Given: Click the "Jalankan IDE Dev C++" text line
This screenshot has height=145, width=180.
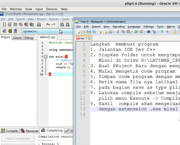Looking at the screenshot, I should point(127,50).
